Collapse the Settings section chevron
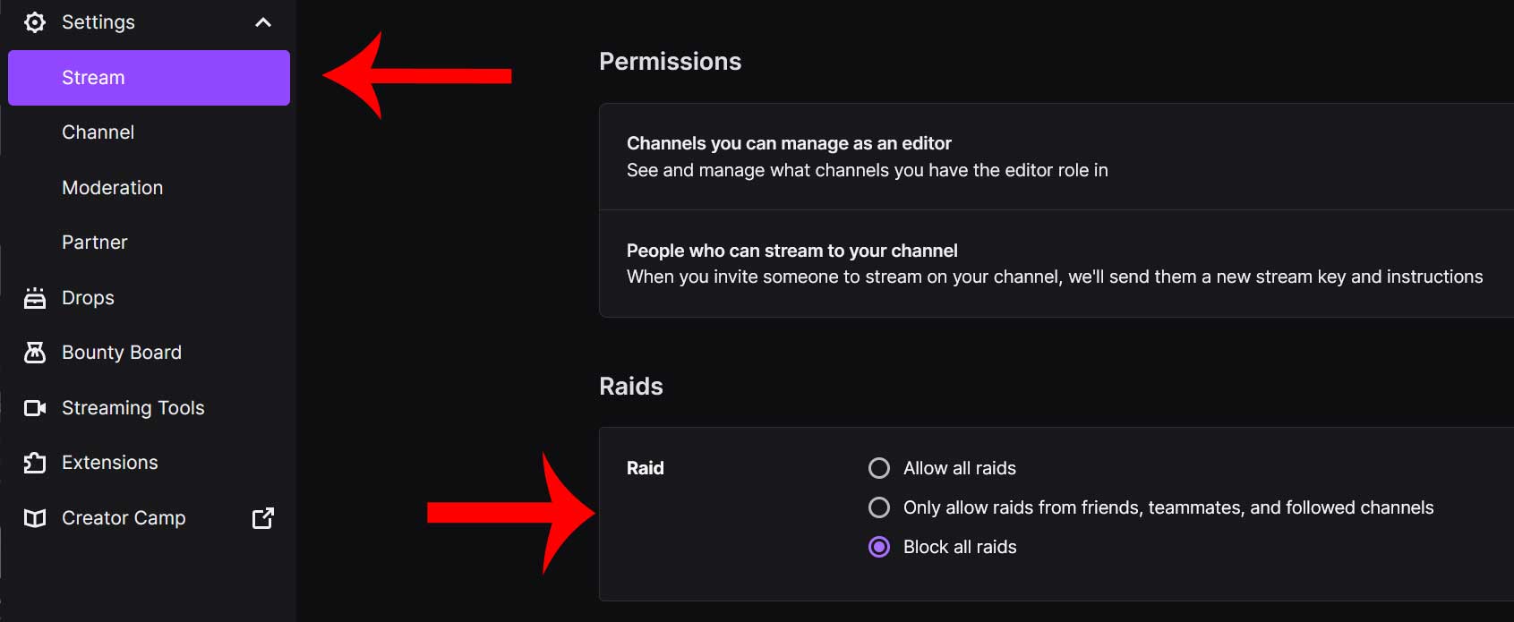 261,21
